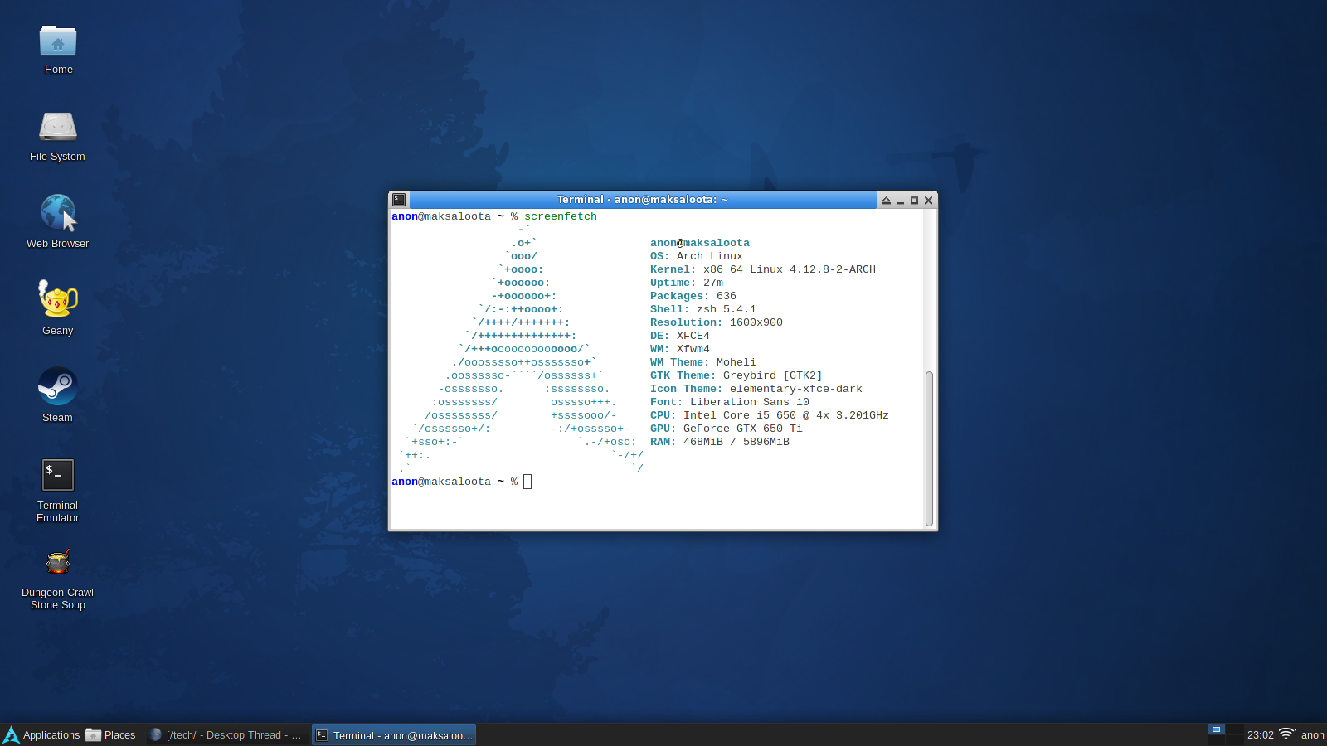Open the anon user menu
Viewport: 1327px width, 746px height.
click(1312, 735)
